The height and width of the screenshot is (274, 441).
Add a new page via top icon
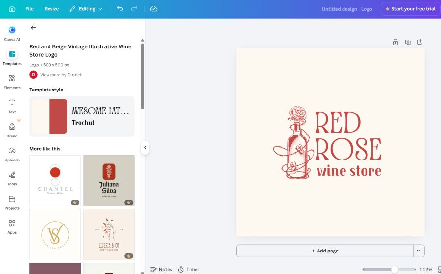(x=420, y=42)
